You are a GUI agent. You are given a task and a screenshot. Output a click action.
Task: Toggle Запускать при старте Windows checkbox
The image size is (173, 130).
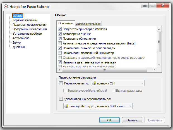(x=60, y=29)
